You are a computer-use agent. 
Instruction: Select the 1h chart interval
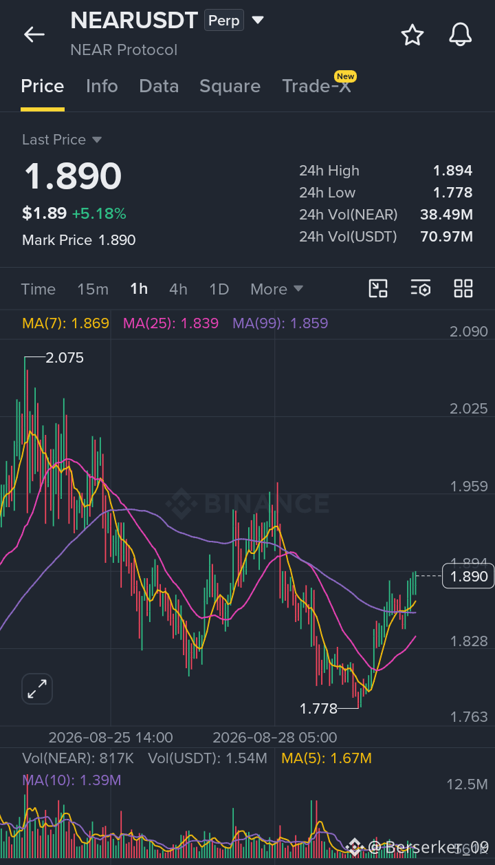coord(139,289)
